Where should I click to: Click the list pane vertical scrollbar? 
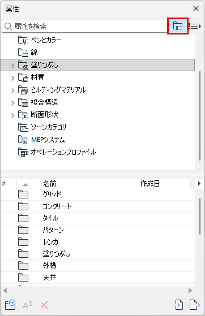[x=200, y=217]
